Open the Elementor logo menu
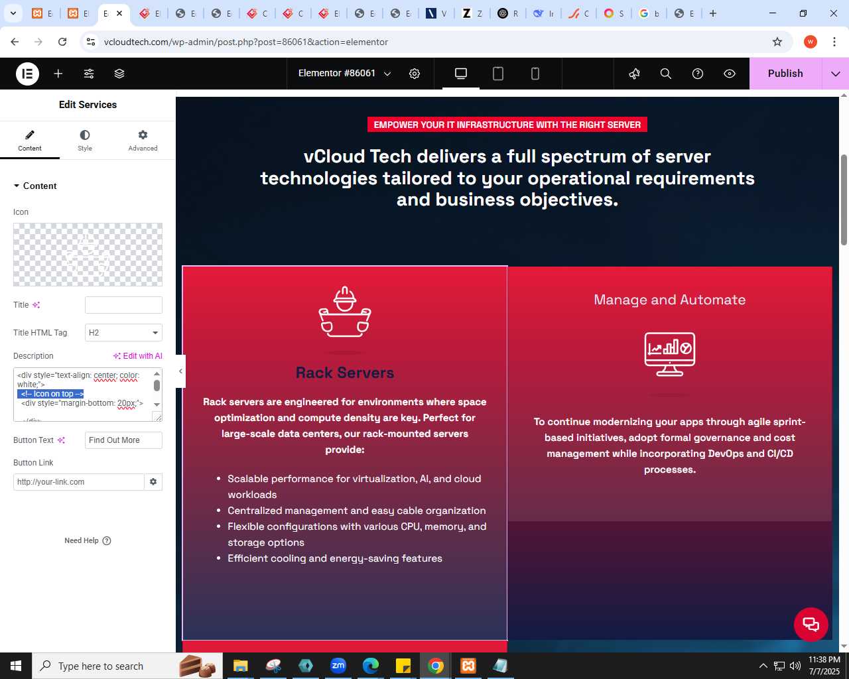 (27, 74)
